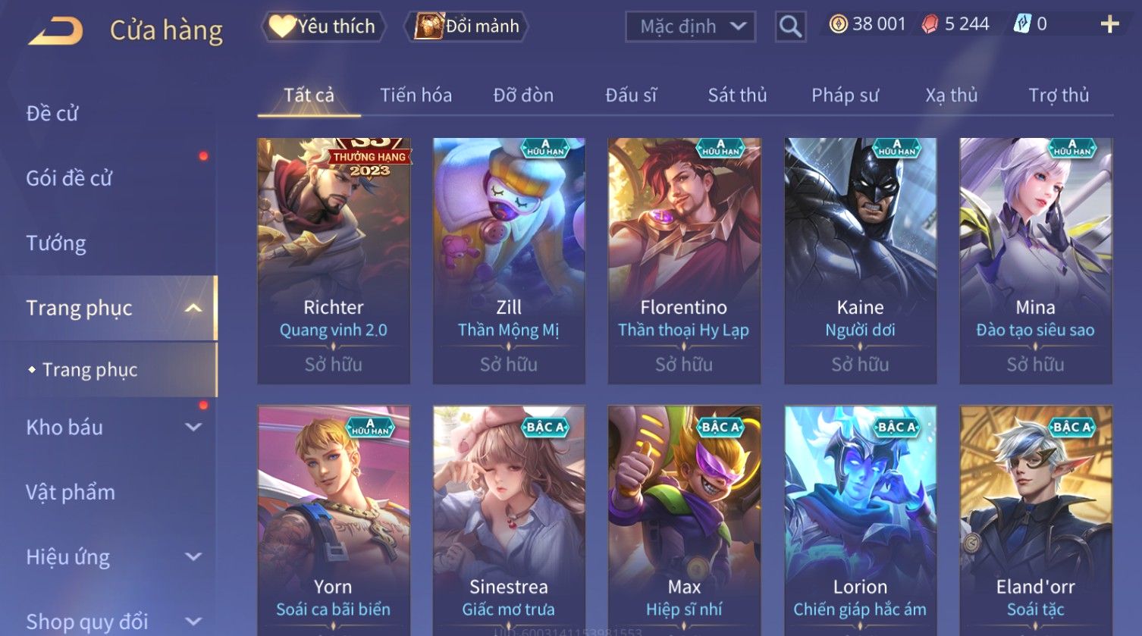Open Gói đề cử in sidebar
The width and height of the screenshot is (1142, 636).
[x=69, y=178]
